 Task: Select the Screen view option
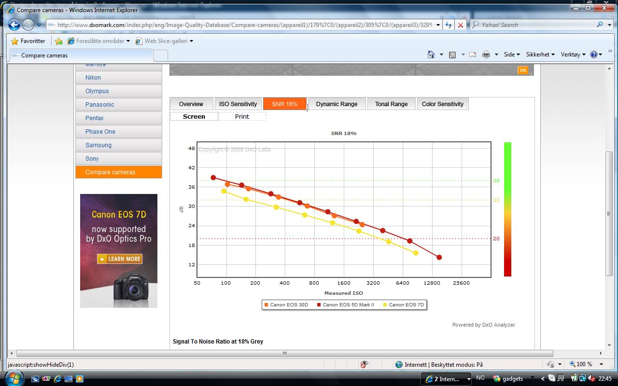194,116
